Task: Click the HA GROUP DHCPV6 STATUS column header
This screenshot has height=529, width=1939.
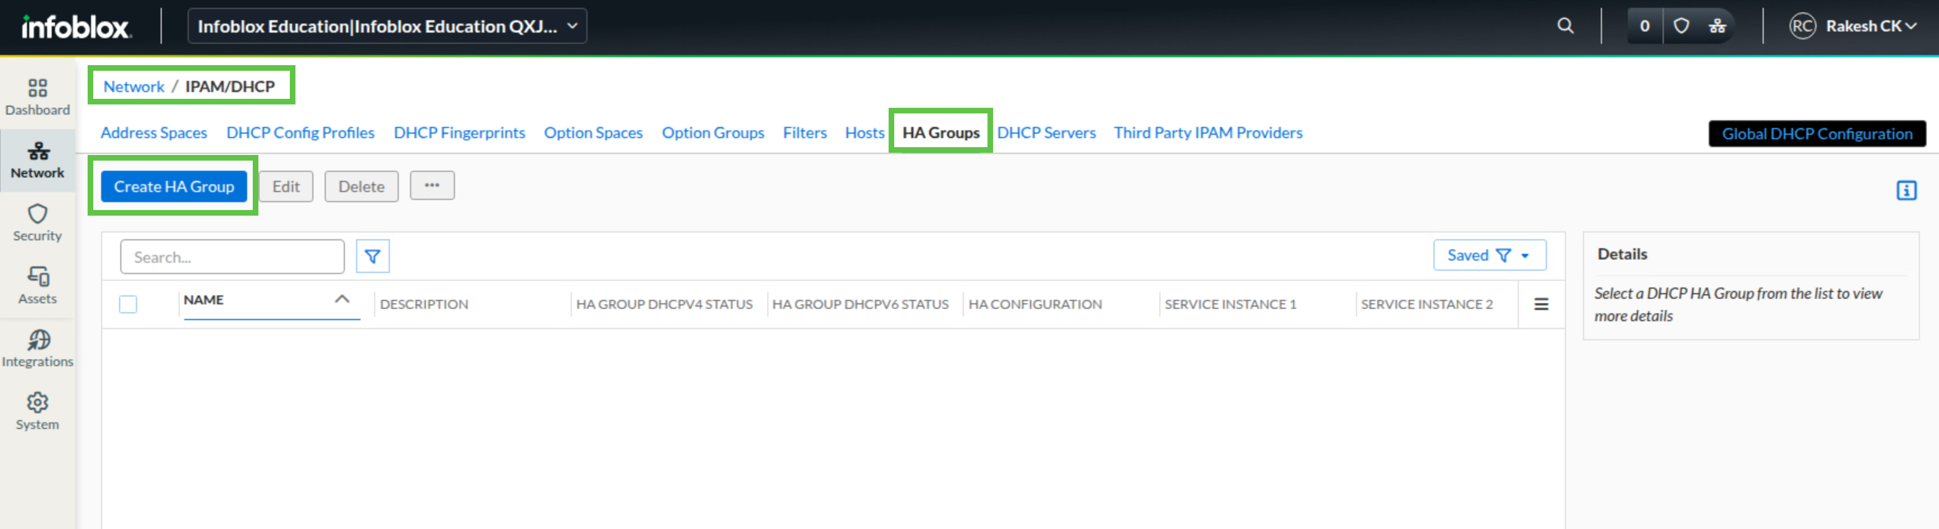Action: (861, 304)
